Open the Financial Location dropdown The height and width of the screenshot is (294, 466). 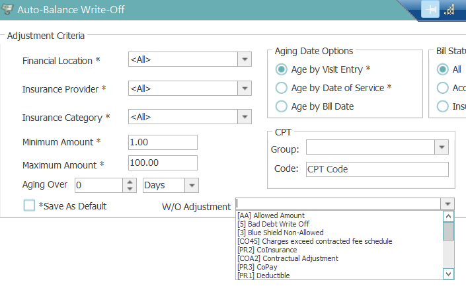(x=245, y=59)
